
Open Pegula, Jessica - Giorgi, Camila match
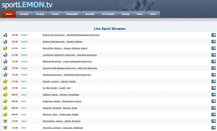(59, 82)
